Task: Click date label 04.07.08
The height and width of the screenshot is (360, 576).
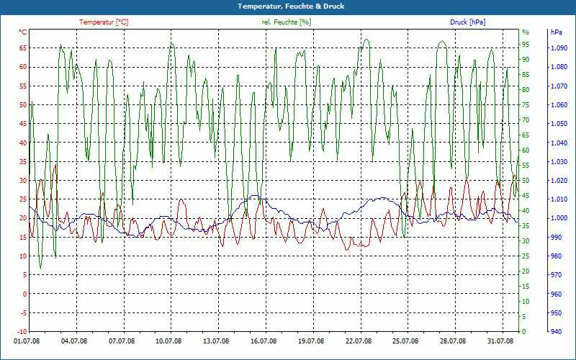Action: point(74,341)
